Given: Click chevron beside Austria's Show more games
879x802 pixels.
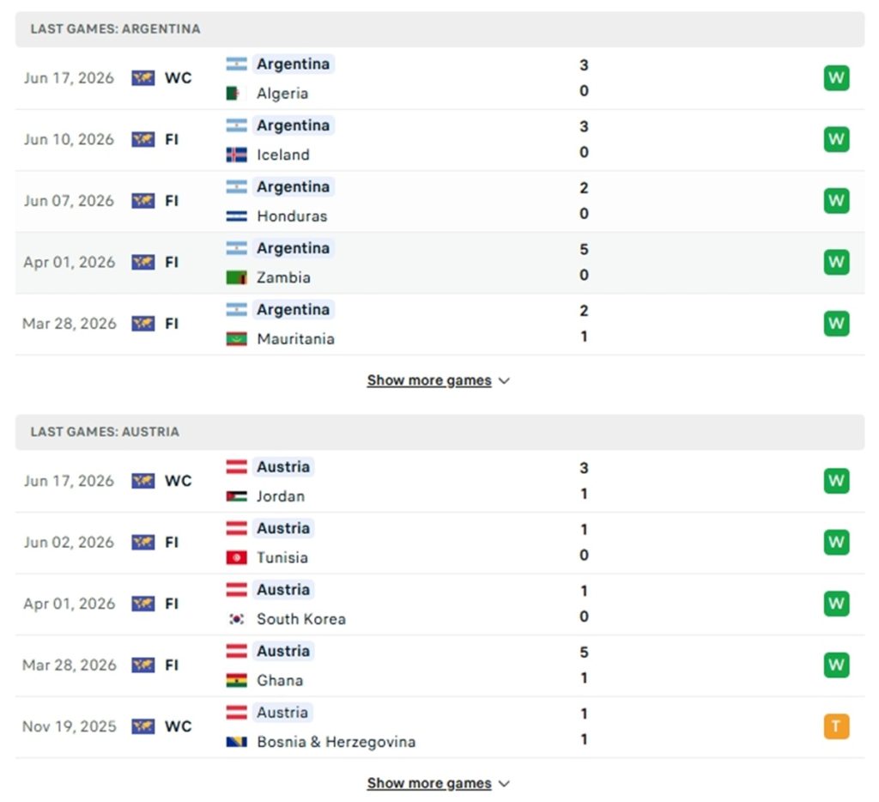Looking at the screenshot, I should (x=504, y=783).
